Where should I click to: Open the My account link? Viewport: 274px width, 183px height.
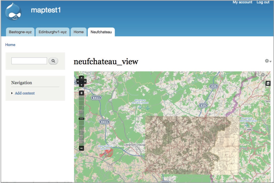(242, 2)
